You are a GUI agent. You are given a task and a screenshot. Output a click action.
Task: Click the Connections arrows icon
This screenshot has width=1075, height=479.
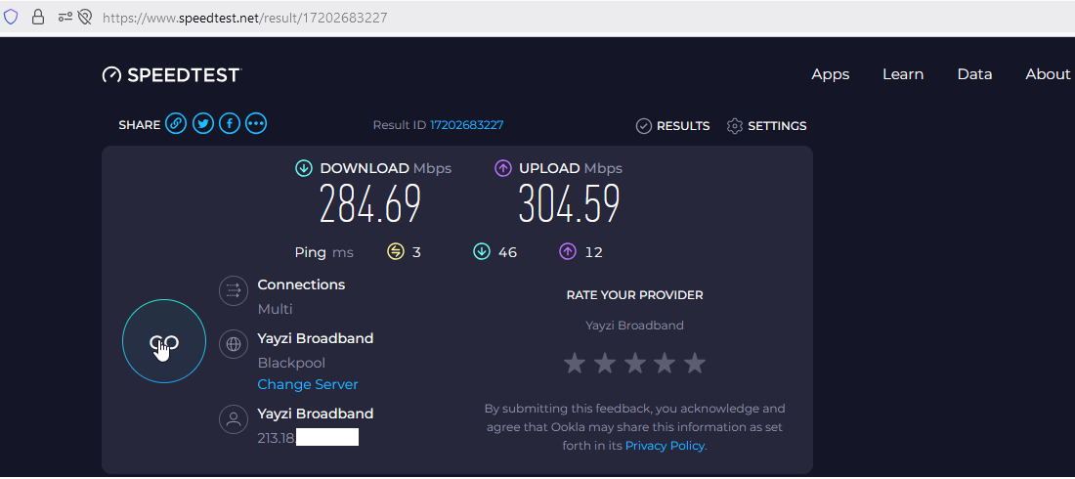(234, 290)
